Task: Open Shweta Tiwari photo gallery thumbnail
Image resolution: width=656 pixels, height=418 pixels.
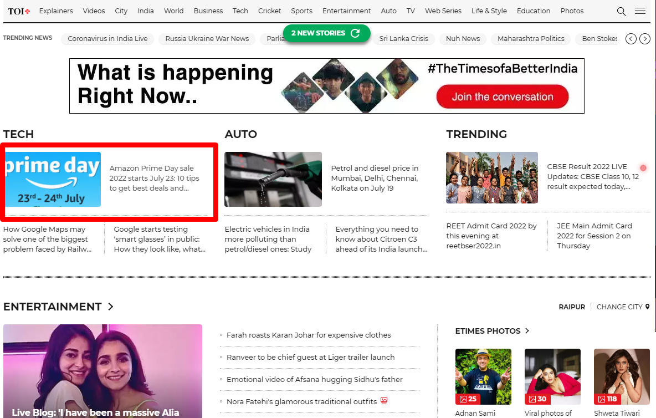Action: coord(622,376)
